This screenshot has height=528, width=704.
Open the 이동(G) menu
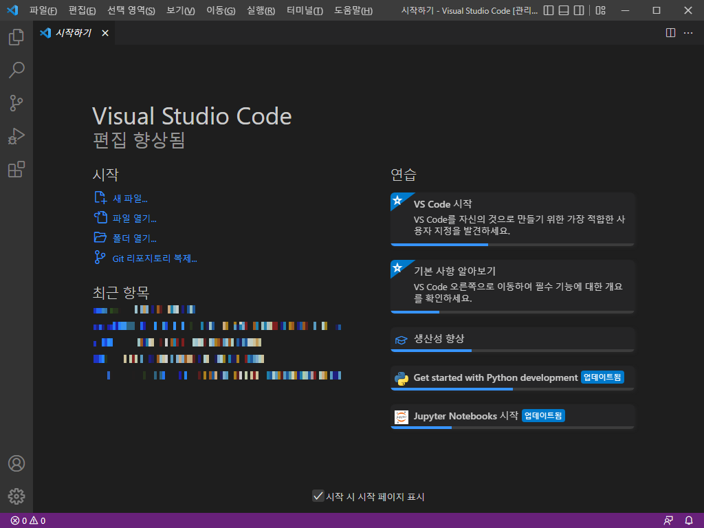[x=221, y=10]
